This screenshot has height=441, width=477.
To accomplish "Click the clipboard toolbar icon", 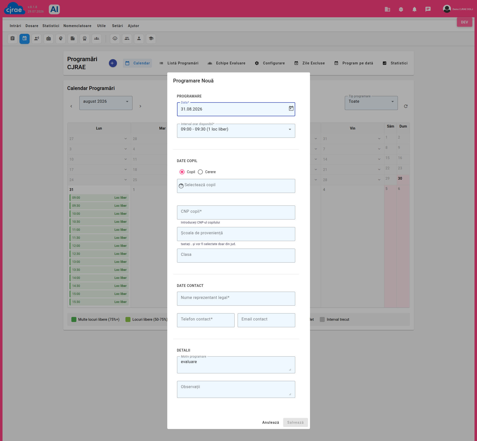I will click(13, 39).
